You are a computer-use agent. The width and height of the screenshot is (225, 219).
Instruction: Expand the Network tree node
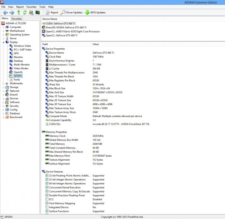[3, 91]
